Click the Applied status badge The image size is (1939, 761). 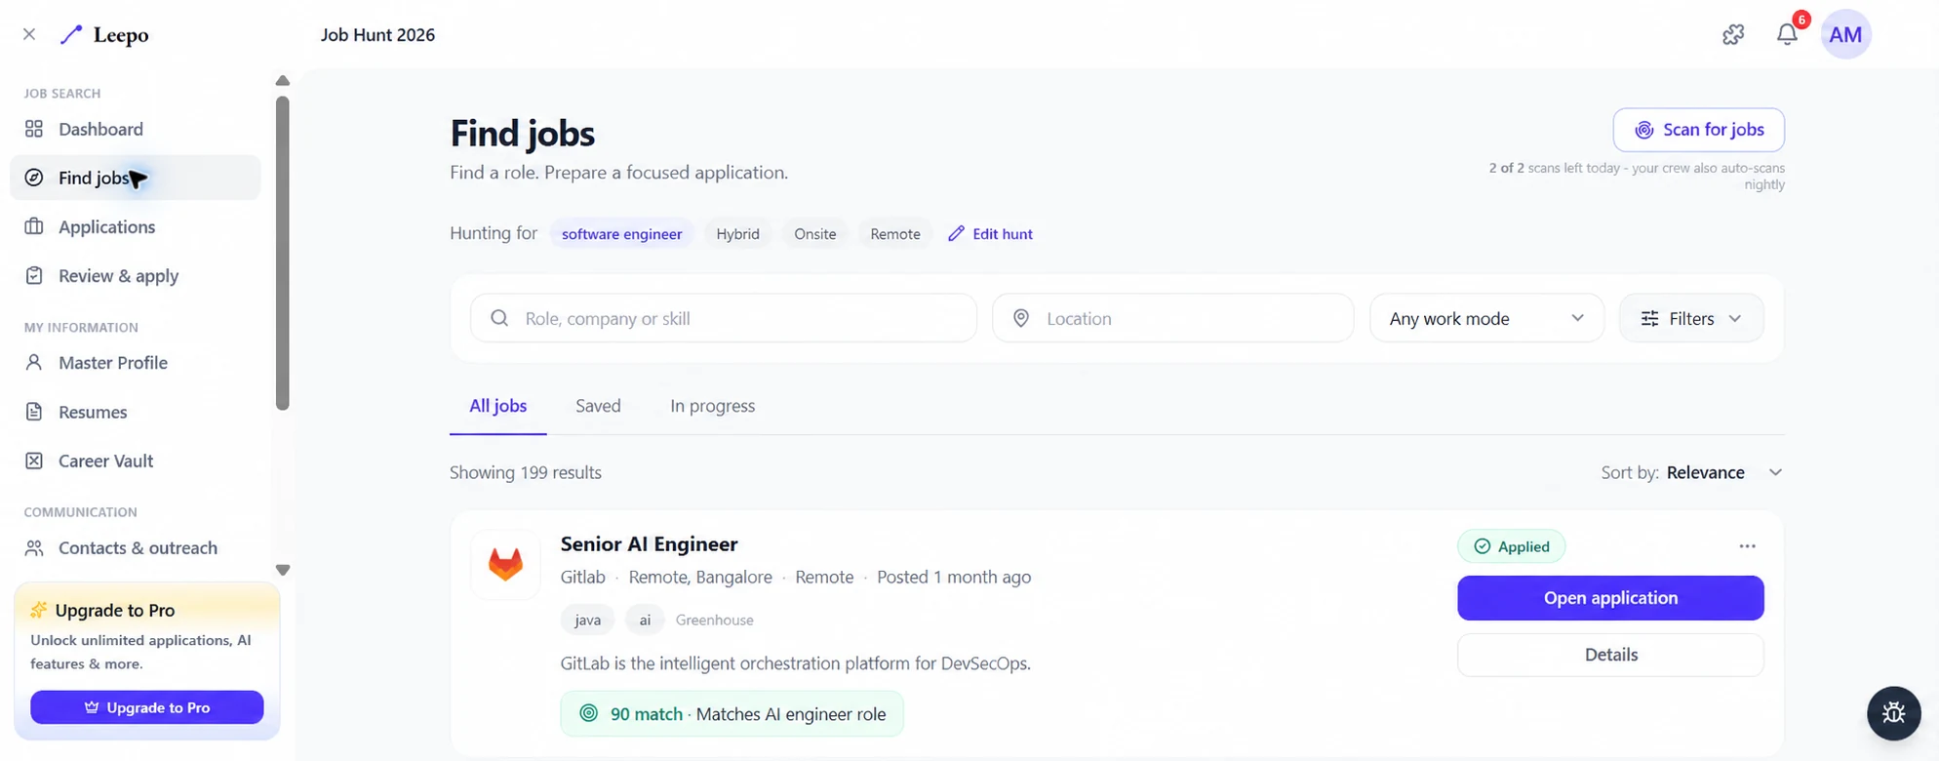point(1511,546)
